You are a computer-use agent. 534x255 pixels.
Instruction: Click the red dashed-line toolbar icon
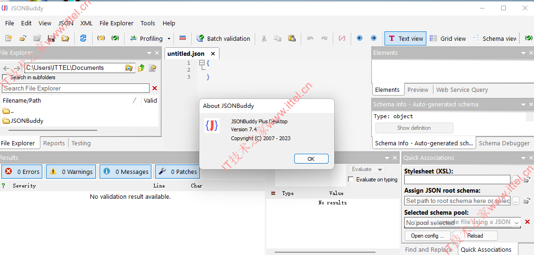pos(182,38)
